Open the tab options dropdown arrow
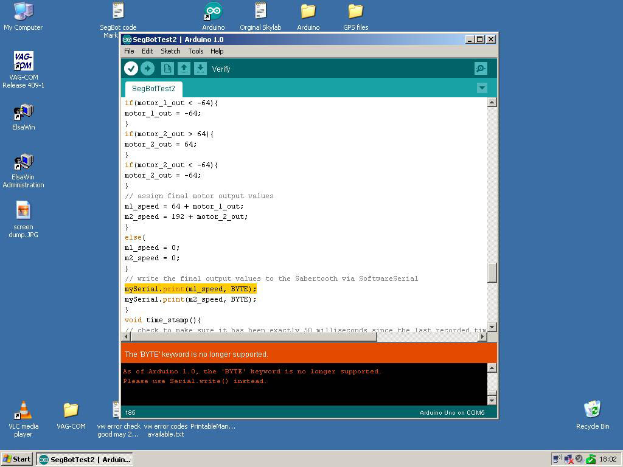Screen dimensions: 623x467 [482, 88]
